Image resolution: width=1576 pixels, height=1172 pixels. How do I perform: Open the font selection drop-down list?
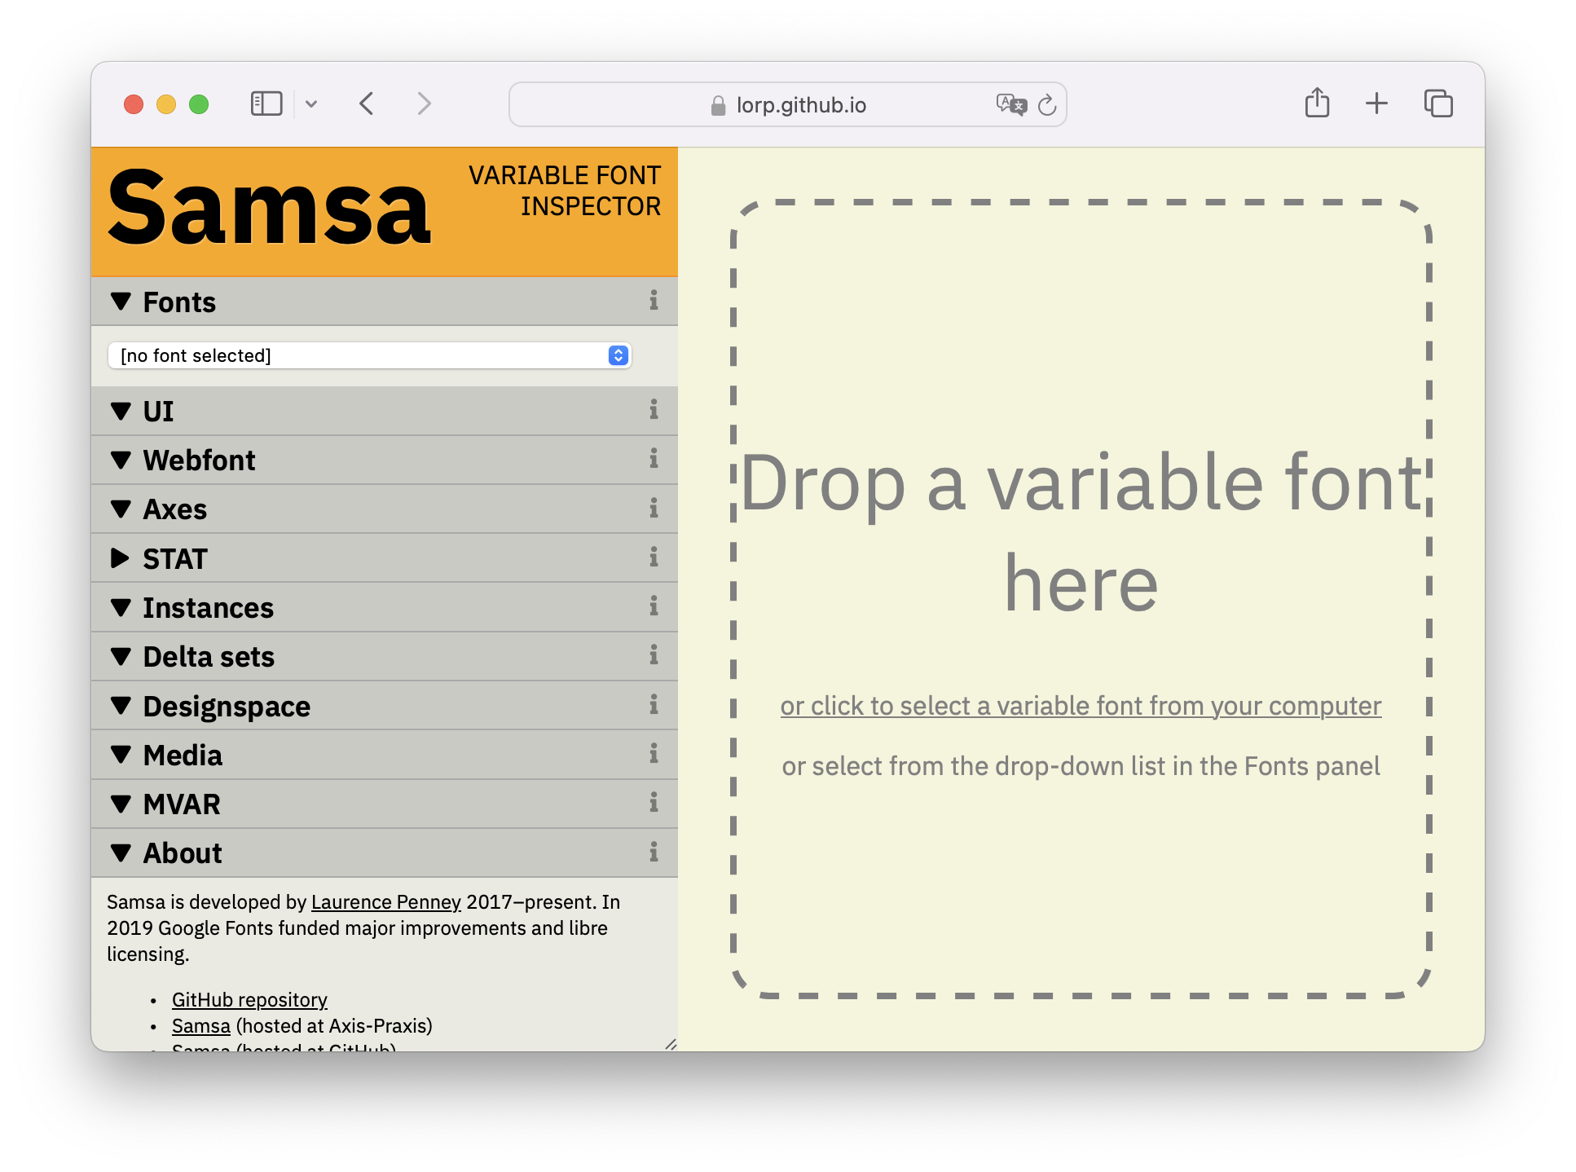point(369,355)
